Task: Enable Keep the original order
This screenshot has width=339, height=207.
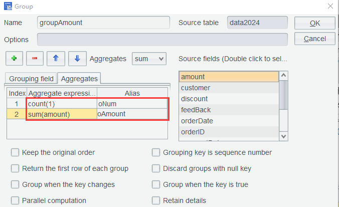Action: tap(15, 152)
